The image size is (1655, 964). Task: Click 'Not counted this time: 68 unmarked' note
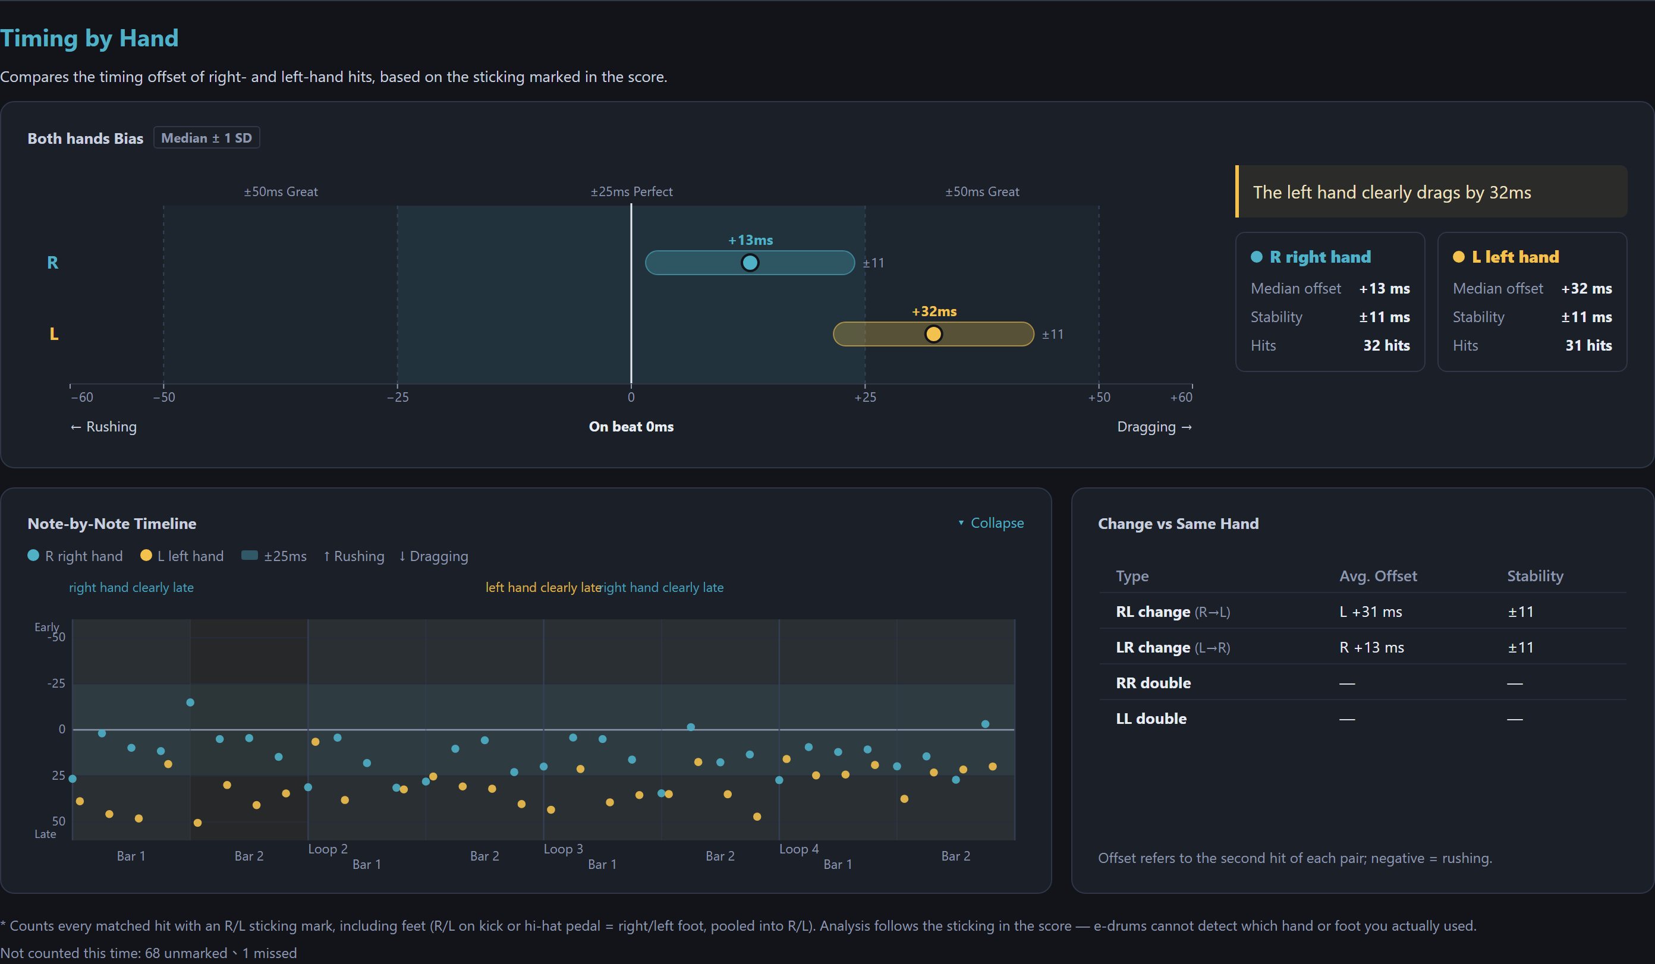pos(149,952)
